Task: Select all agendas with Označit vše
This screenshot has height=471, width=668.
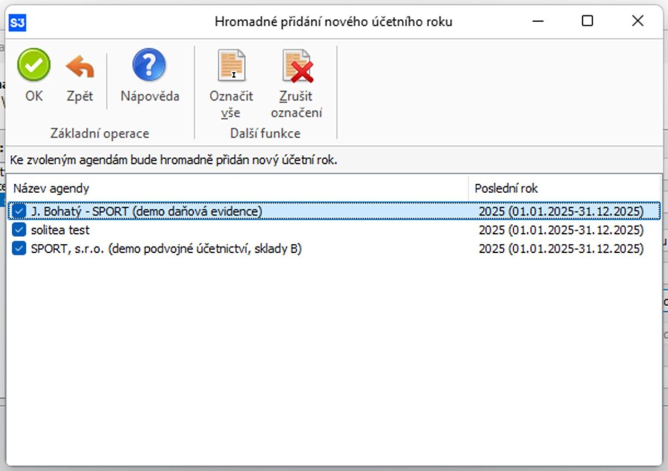Action: point(231,66)
